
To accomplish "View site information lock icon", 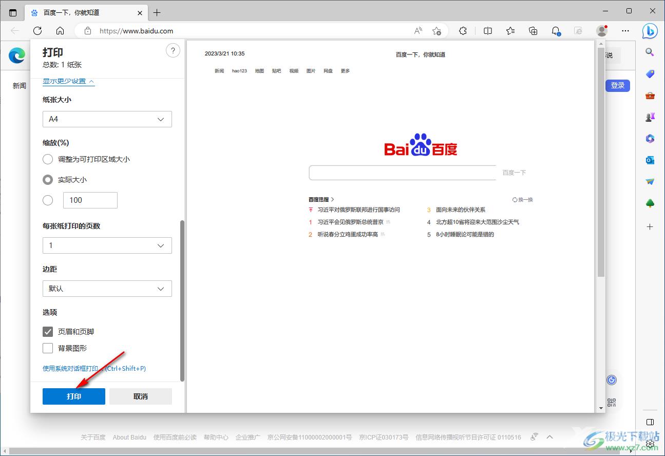I will point(88,31).
